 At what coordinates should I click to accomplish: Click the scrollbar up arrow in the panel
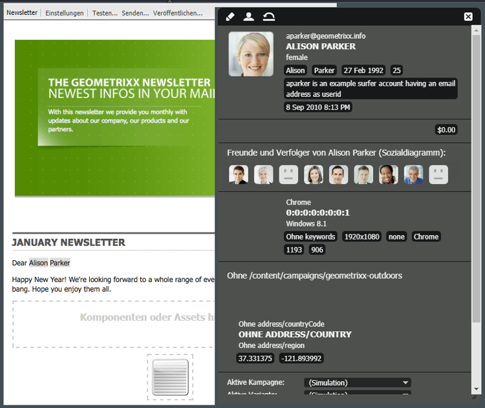click(x=477, y=30)
